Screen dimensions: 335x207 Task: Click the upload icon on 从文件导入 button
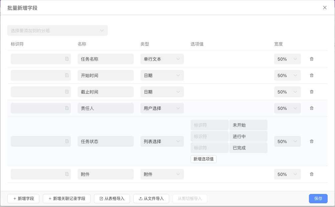point(141,198)
